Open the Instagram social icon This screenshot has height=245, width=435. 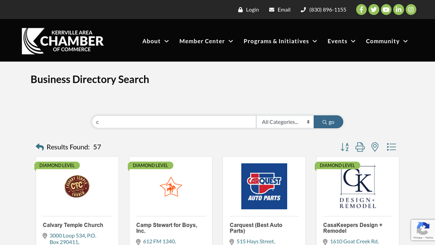click(411, 10)
